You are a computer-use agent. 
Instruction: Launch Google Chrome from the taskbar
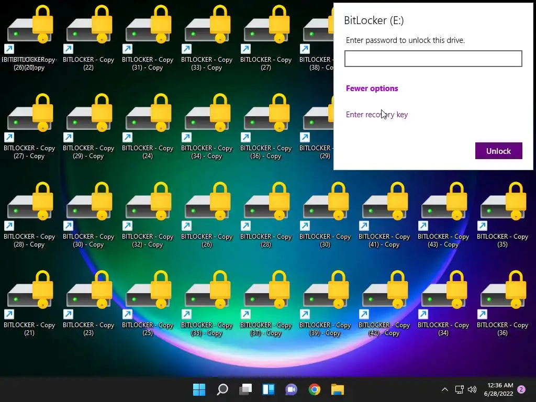click(315, 389)
